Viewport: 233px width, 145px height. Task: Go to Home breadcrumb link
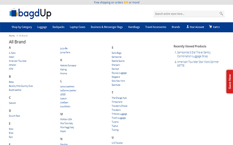(x=12, y=36)
